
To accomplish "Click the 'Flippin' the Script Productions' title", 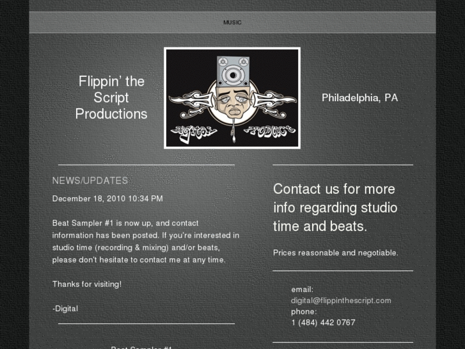I will click(111, 98).
